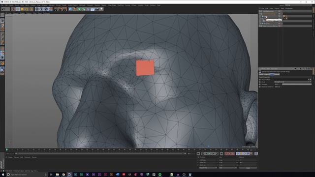This screenshot has height=177, width=315.
Task: Toggle Z axis lock
Action: click(x=46, y=9)
